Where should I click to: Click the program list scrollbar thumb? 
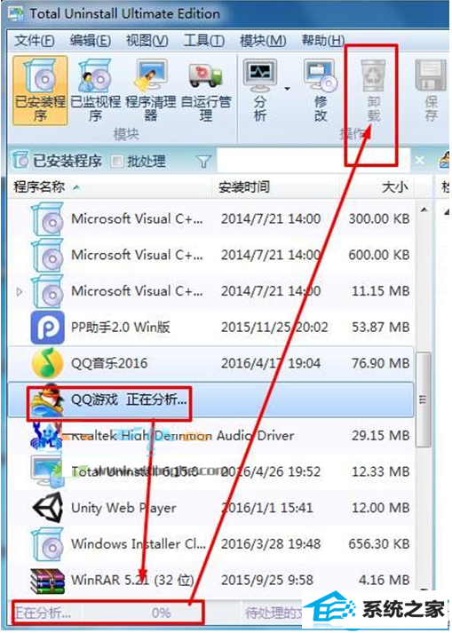point(424,400)
